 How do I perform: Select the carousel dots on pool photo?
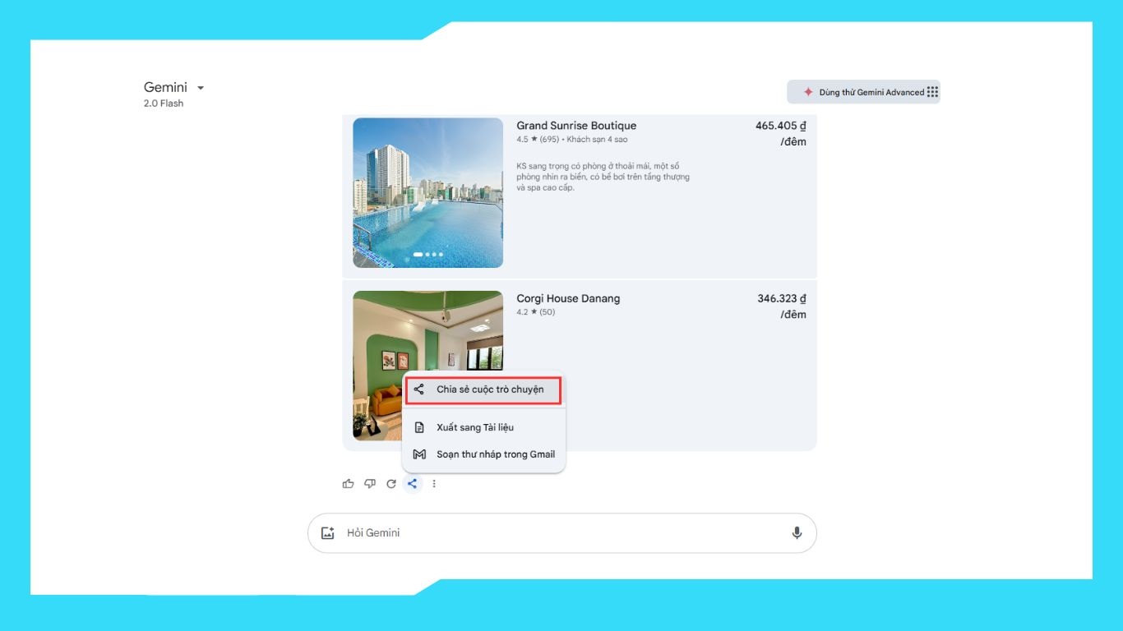pyautogui.click(x=427, y=255)
